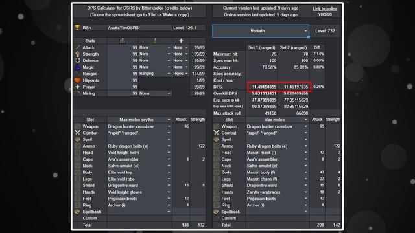Click the prayer star column header icon
Screen dimensions: 415x233
(181, 41)
